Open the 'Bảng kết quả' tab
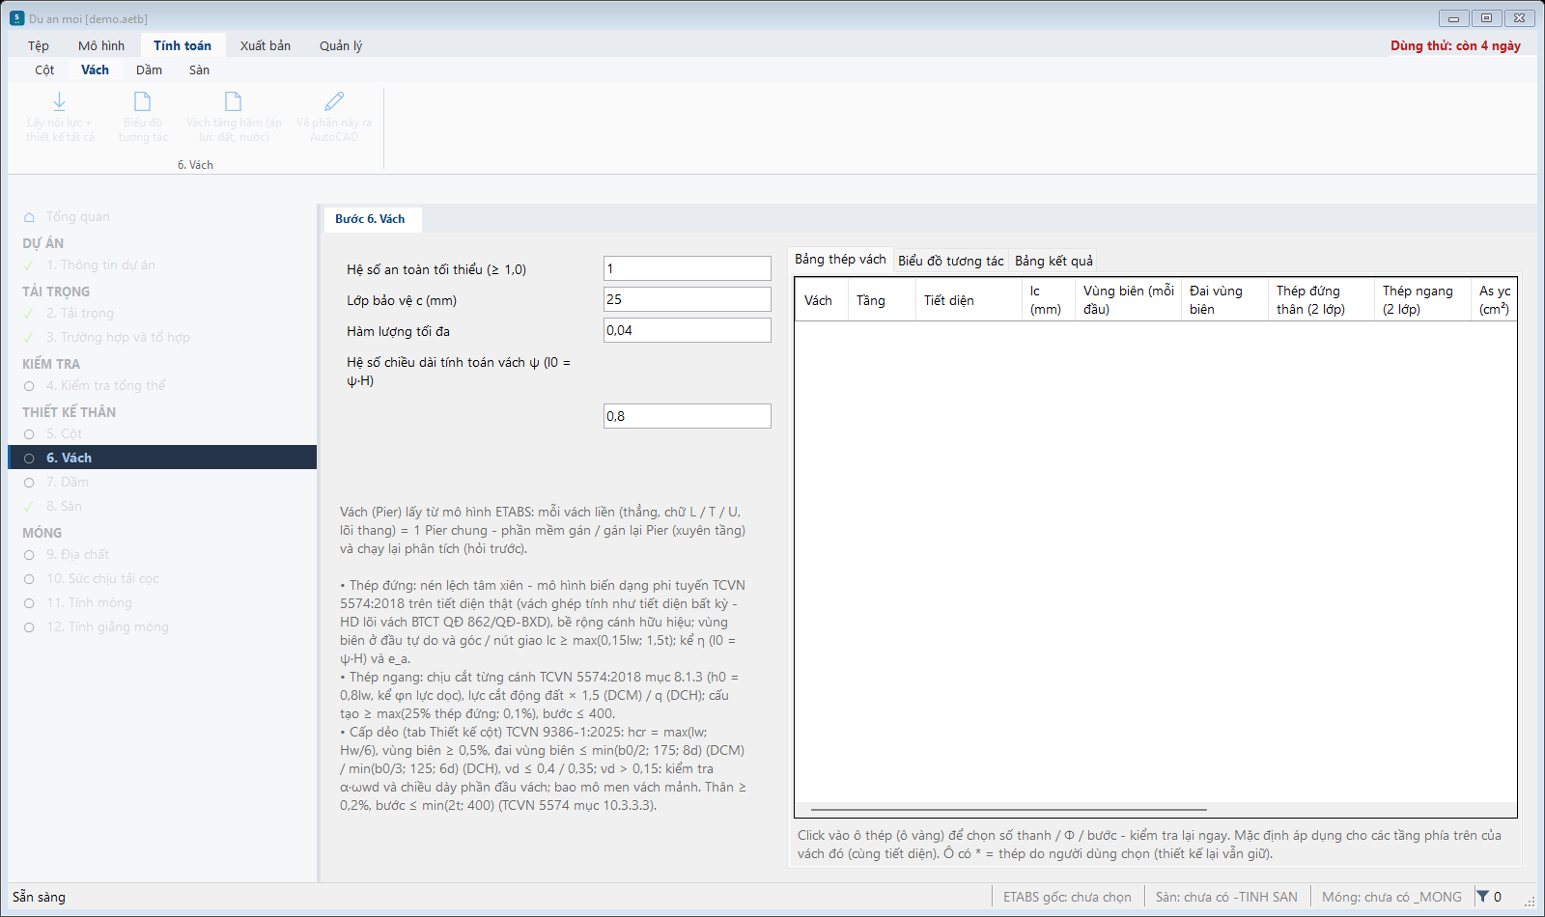1545x917 pixels. point(1053,261)
